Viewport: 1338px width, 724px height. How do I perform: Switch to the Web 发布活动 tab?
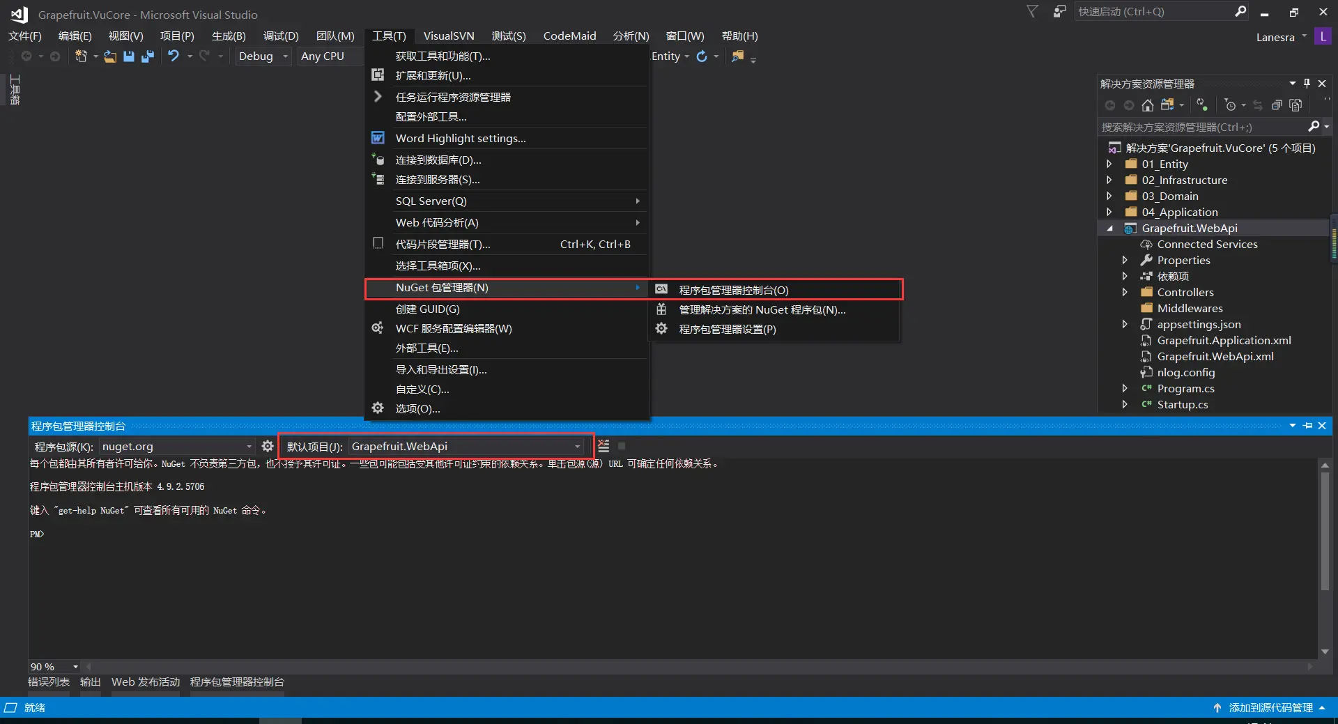146,682
